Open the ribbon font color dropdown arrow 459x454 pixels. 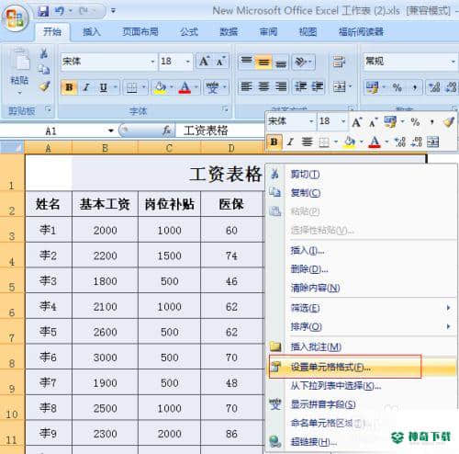[x=196, y=88]
